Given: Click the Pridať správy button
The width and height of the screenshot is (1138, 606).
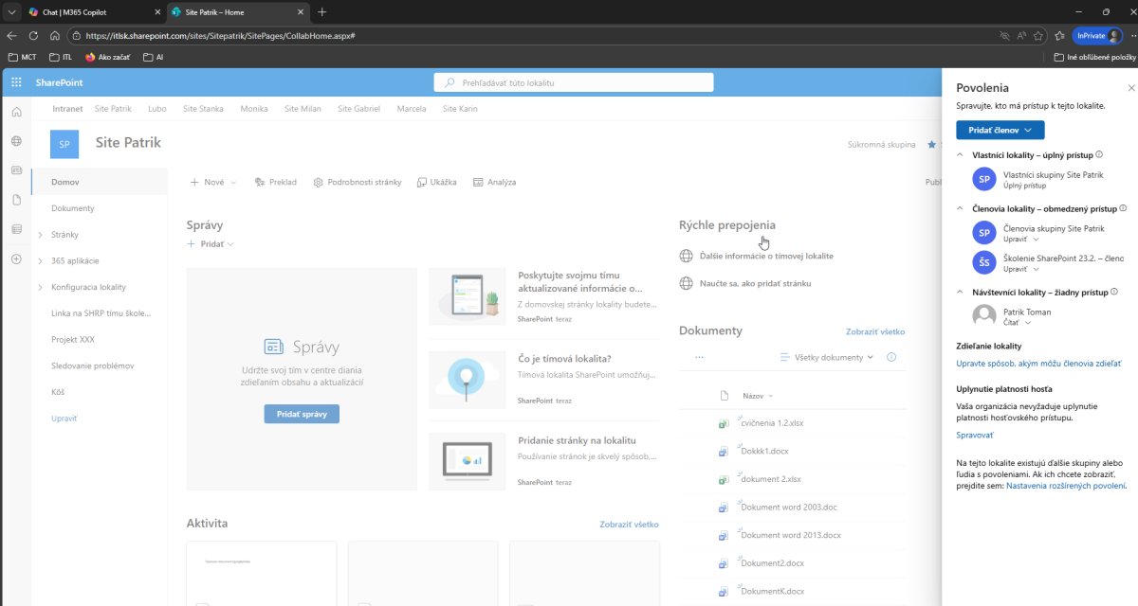Looking at the screenshot, I should 301,414.
